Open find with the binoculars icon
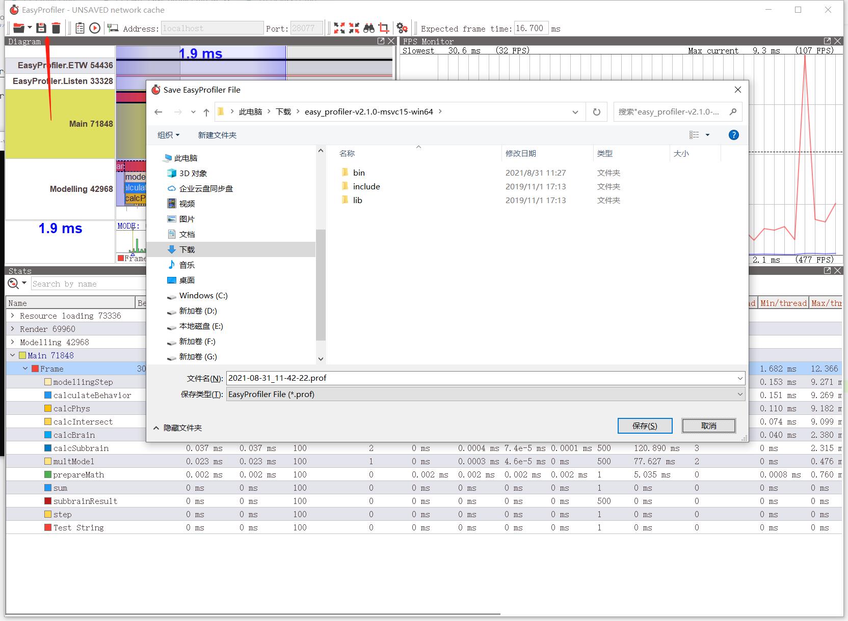 [369, 28]
